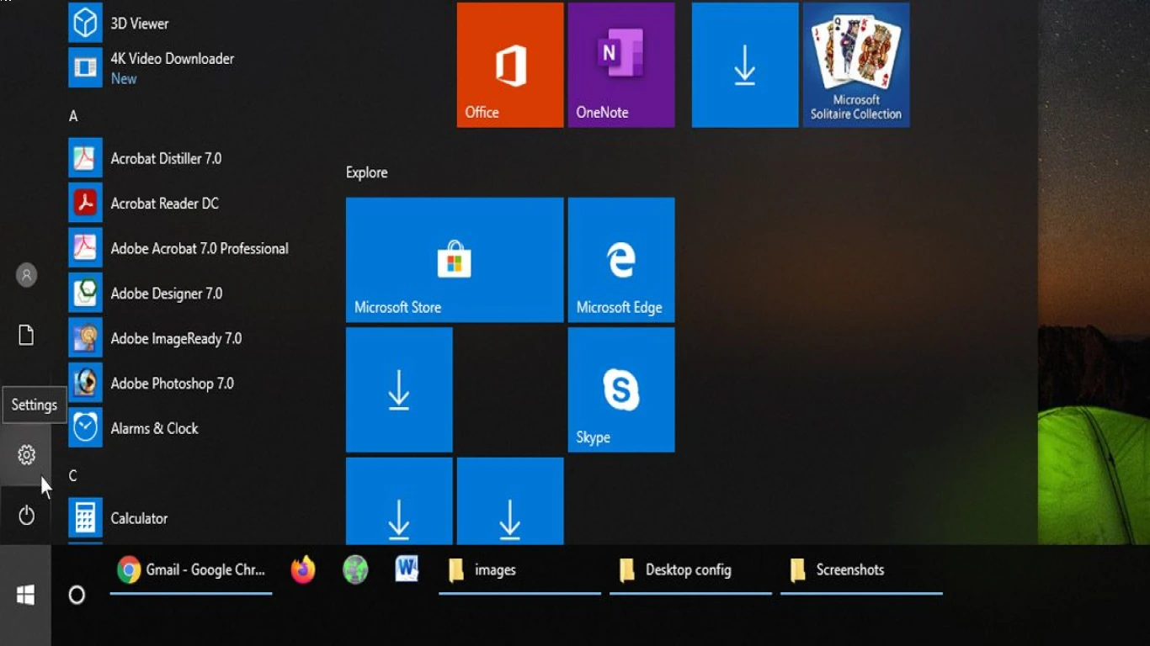Open Cortana circle on taskbar
Image resolution: width=1150 pixels, height=646 pixels.
tap(77, 596)
